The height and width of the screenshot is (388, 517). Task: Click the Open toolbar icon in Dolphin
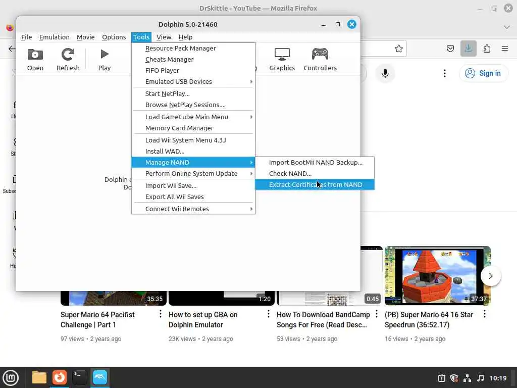(x=35, y=60)
